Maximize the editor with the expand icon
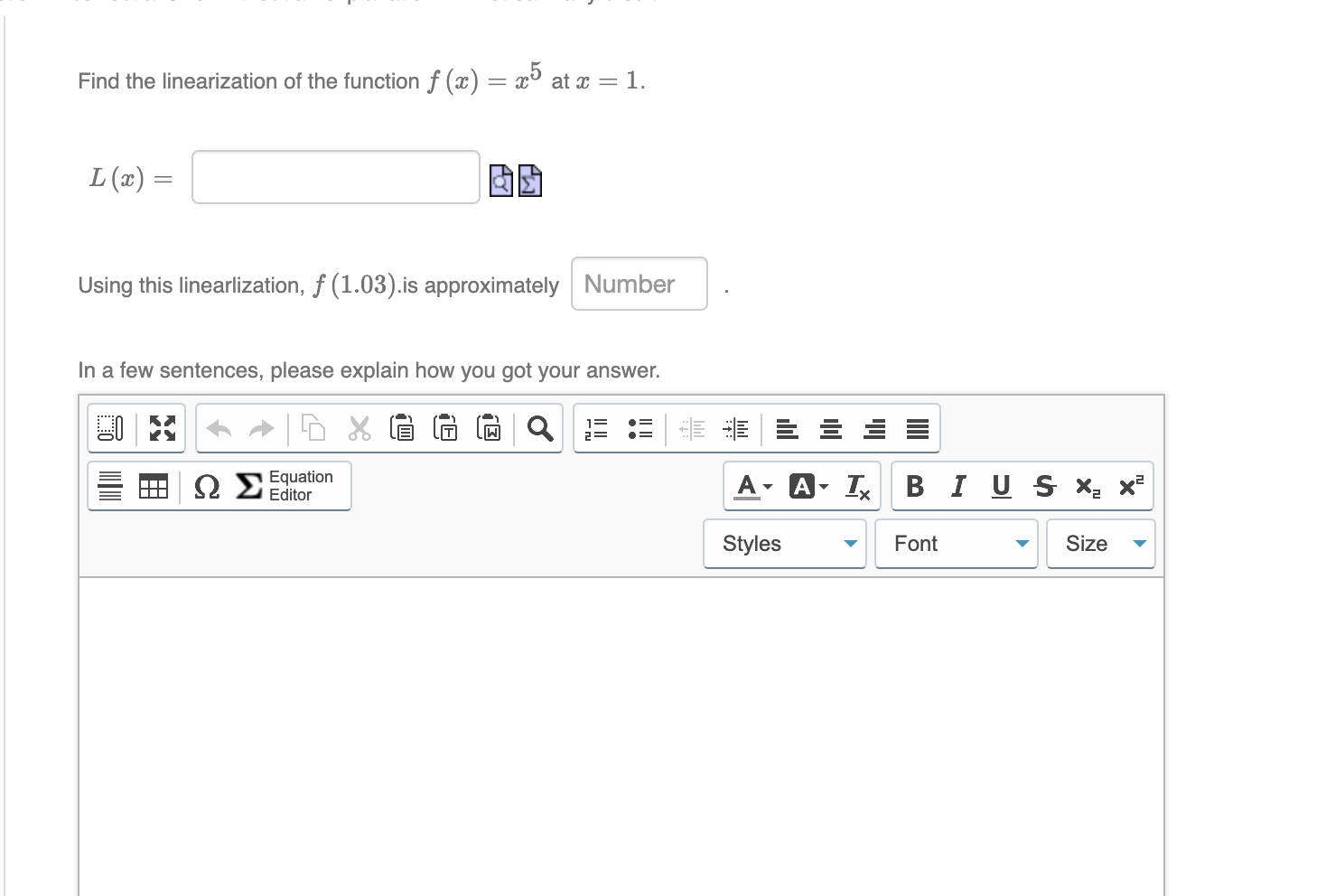 pos(163,428)
